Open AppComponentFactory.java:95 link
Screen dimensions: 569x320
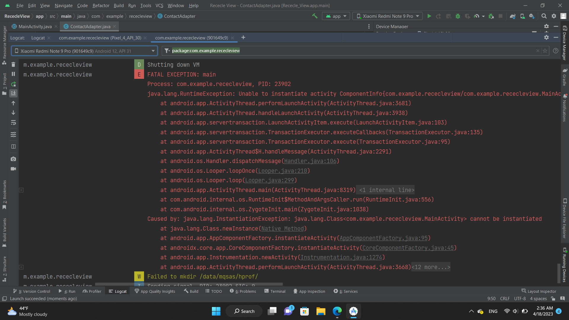pos(383,238)
